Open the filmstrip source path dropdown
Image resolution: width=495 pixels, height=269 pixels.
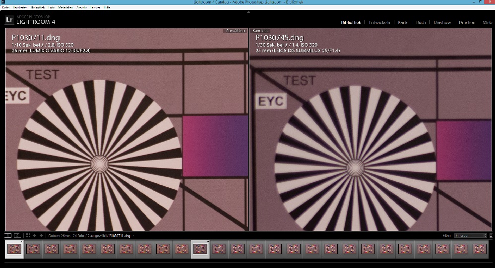(x=133, y=235)
